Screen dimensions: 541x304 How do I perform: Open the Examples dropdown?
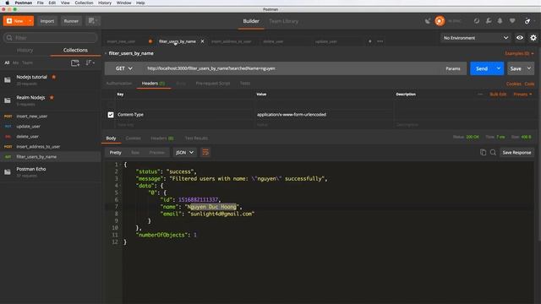(519, 53)
